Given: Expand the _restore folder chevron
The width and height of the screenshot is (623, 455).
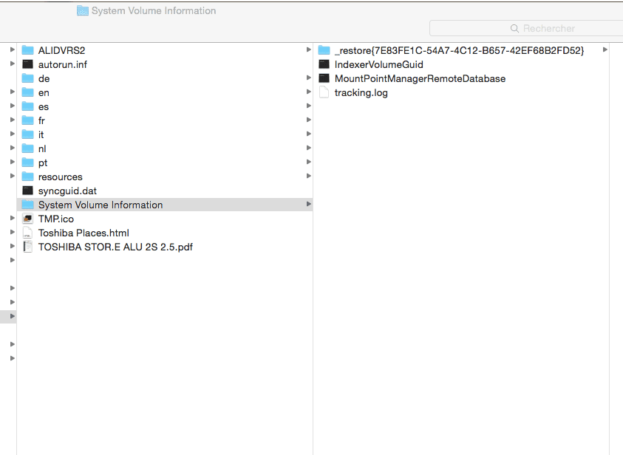Looking at the screenshot, I should (605, 49).
